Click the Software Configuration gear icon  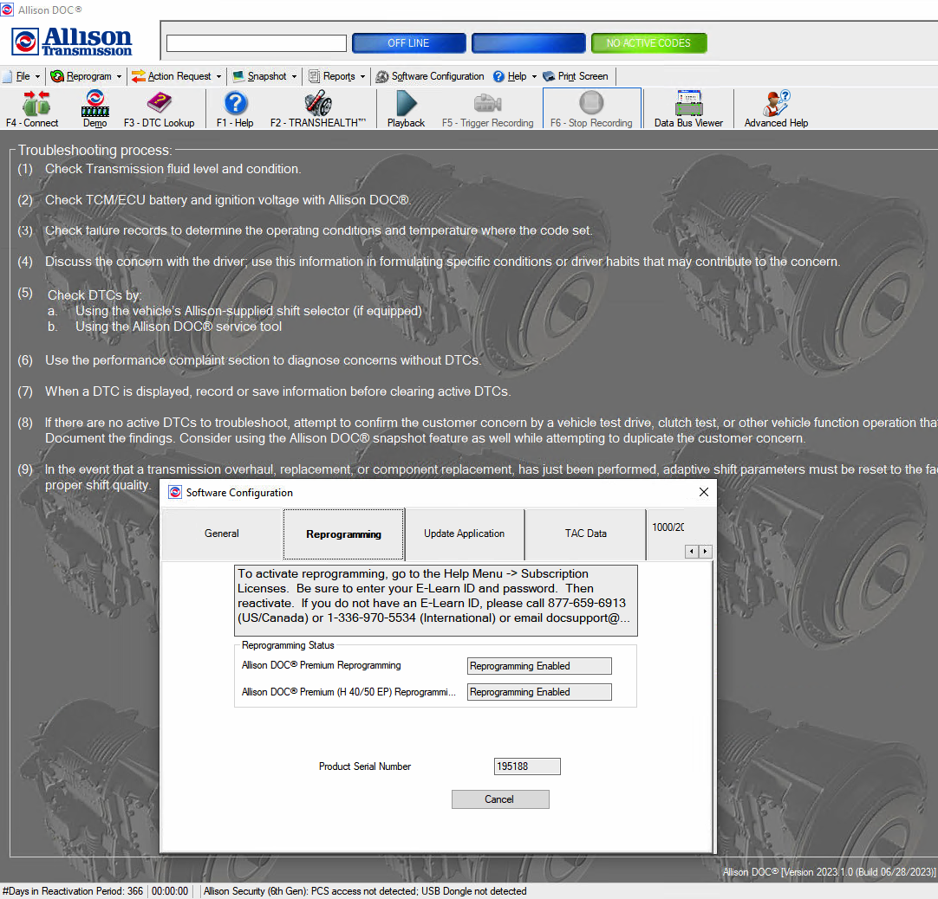click(x=382, y=76)
